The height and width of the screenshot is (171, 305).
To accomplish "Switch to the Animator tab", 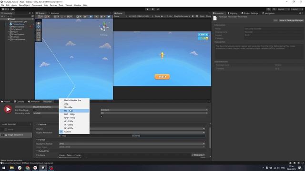I will [54, 13].
